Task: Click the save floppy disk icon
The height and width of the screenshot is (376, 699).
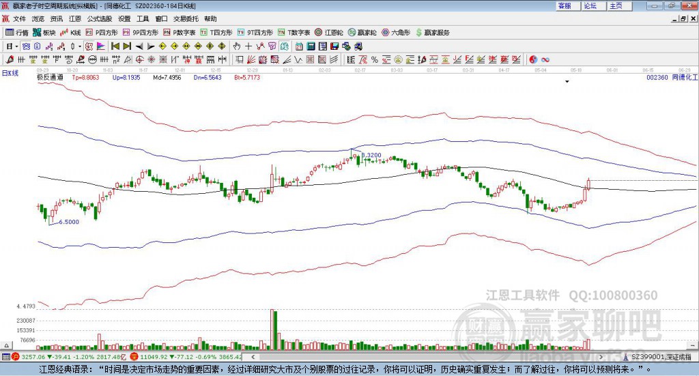Action: (334, 46)
